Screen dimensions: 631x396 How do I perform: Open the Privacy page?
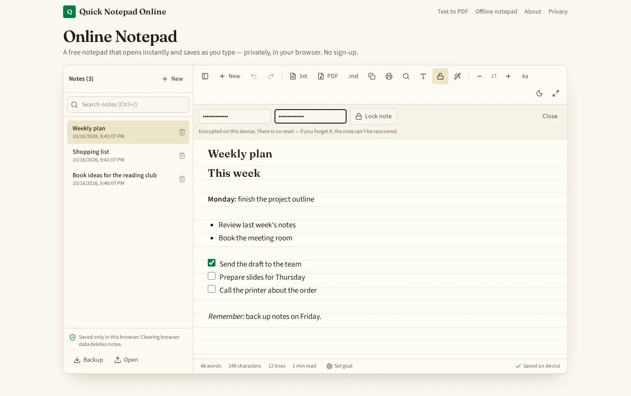pyautogui.click(x=558, y=12)
